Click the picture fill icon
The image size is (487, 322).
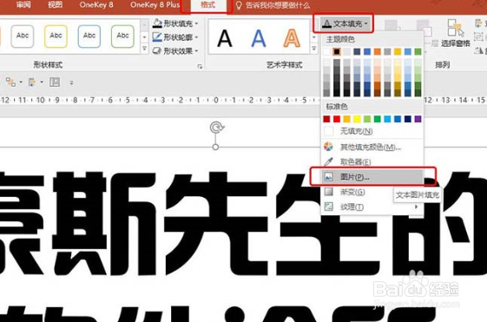click(328, 177)
